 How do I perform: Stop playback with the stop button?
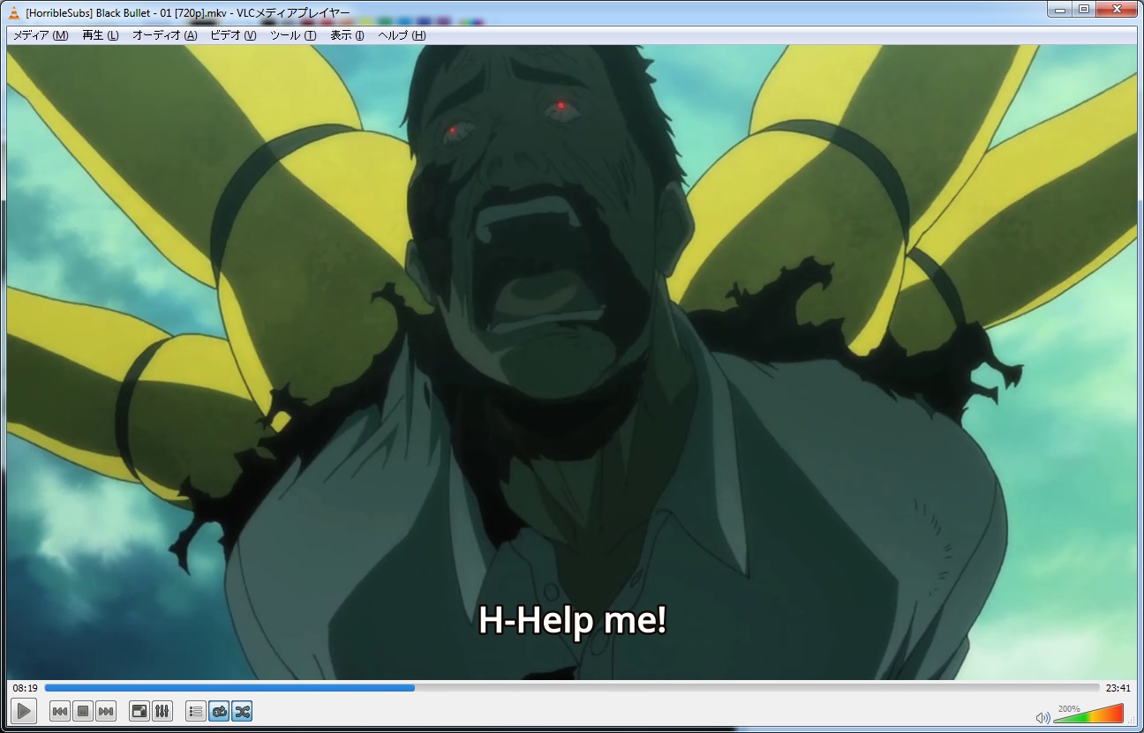[x=83, y=711]
